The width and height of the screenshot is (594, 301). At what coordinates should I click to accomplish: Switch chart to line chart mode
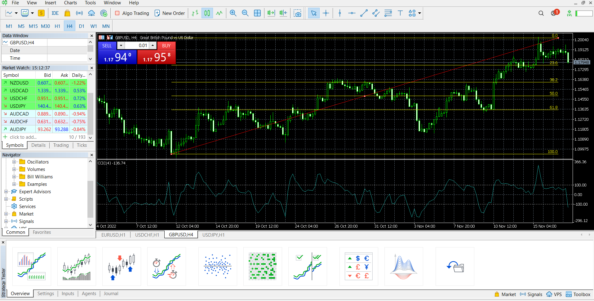(x=219, y=13)
